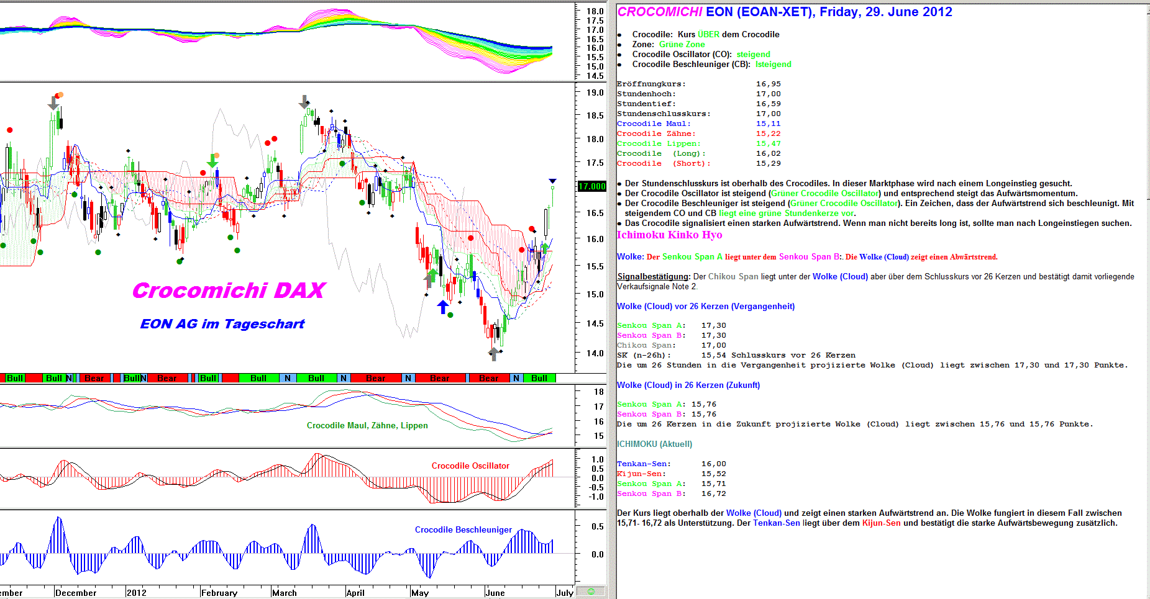Click the 2012 label on time axis
This screenshot has height=599, width=1150.
pyautogui.click(x=137, y=593)
